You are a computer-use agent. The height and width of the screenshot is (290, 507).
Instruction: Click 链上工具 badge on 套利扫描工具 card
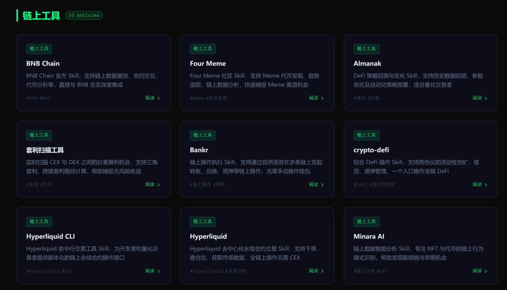[39, 135]
